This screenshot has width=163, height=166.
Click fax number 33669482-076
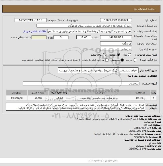coord(143,128)
